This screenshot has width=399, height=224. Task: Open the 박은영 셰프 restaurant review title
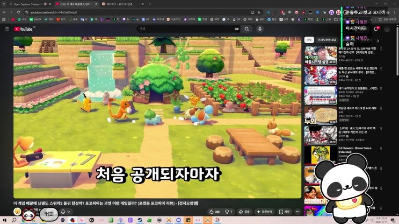357,108
